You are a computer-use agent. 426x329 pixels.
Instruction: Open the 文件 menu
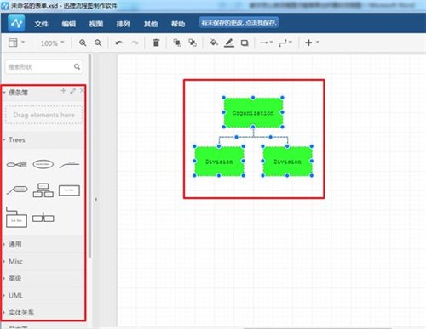point(41,24)
